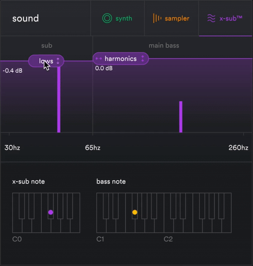
Task: Click the purple x-sub note dot
Action: pyautogui.click(x=51, y=212)
